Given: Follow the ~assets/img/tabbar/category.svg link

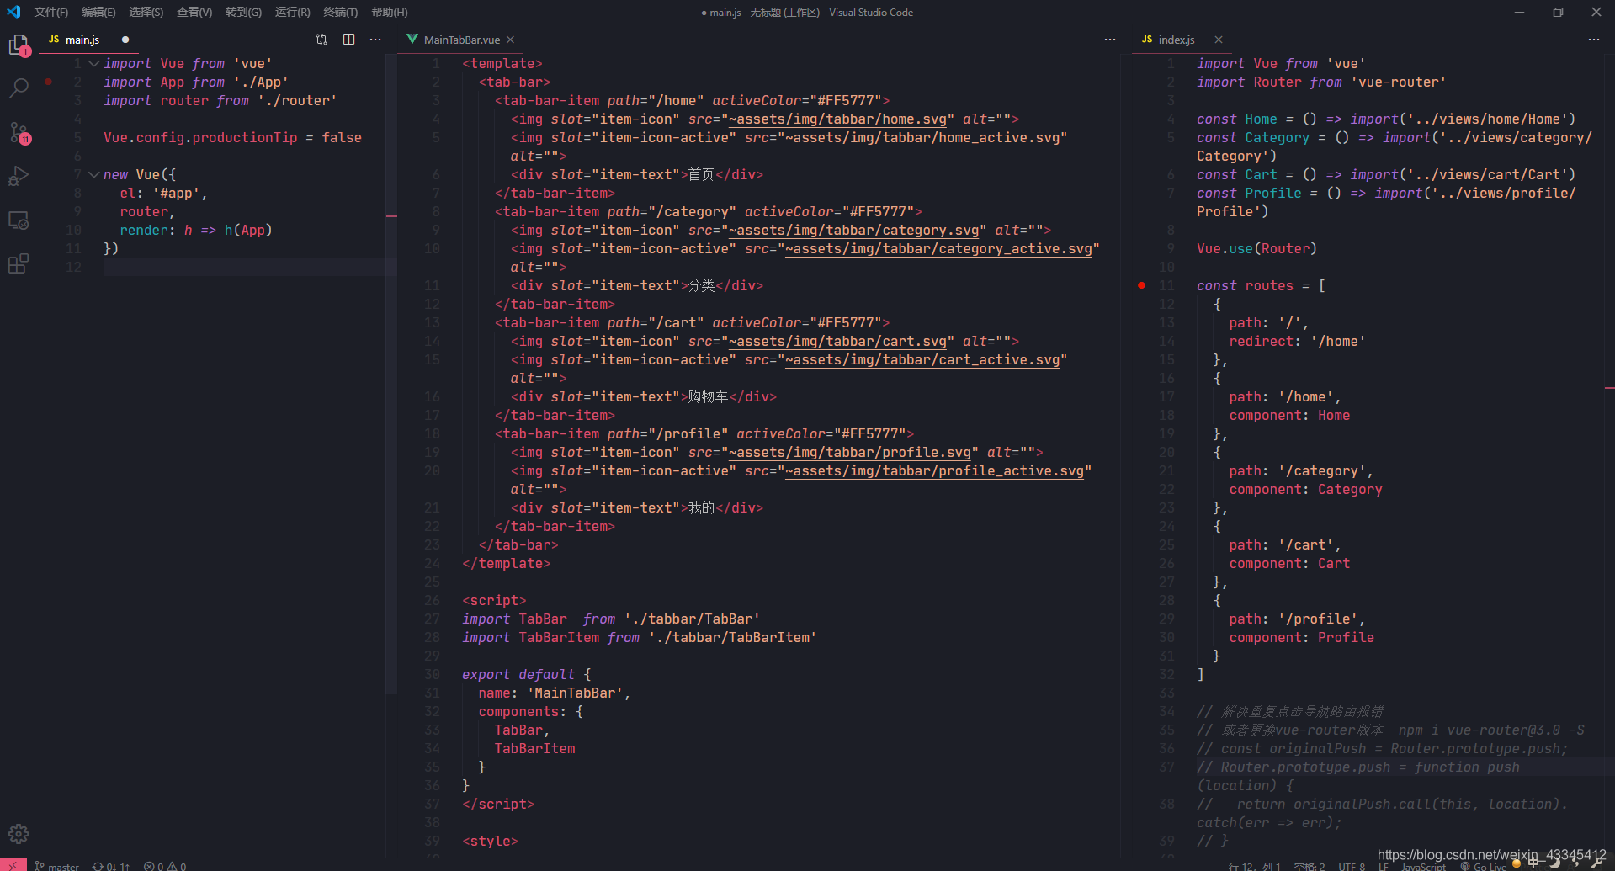Looking at the screenshot, I should coord(854,230).
